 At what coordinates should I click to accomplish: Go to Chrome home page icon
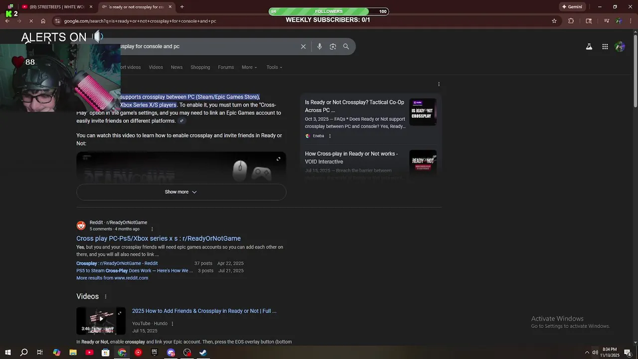coord(43,21)
